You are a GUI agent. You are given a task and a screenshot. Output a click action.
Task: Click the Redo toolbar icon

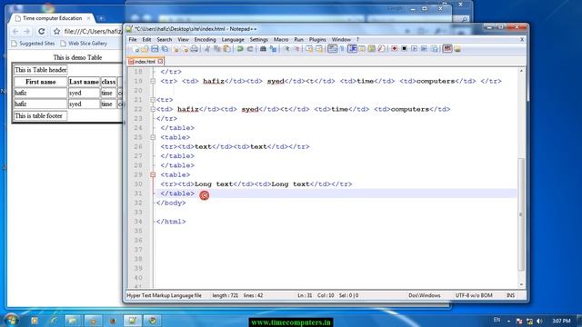tap(250, 49)
